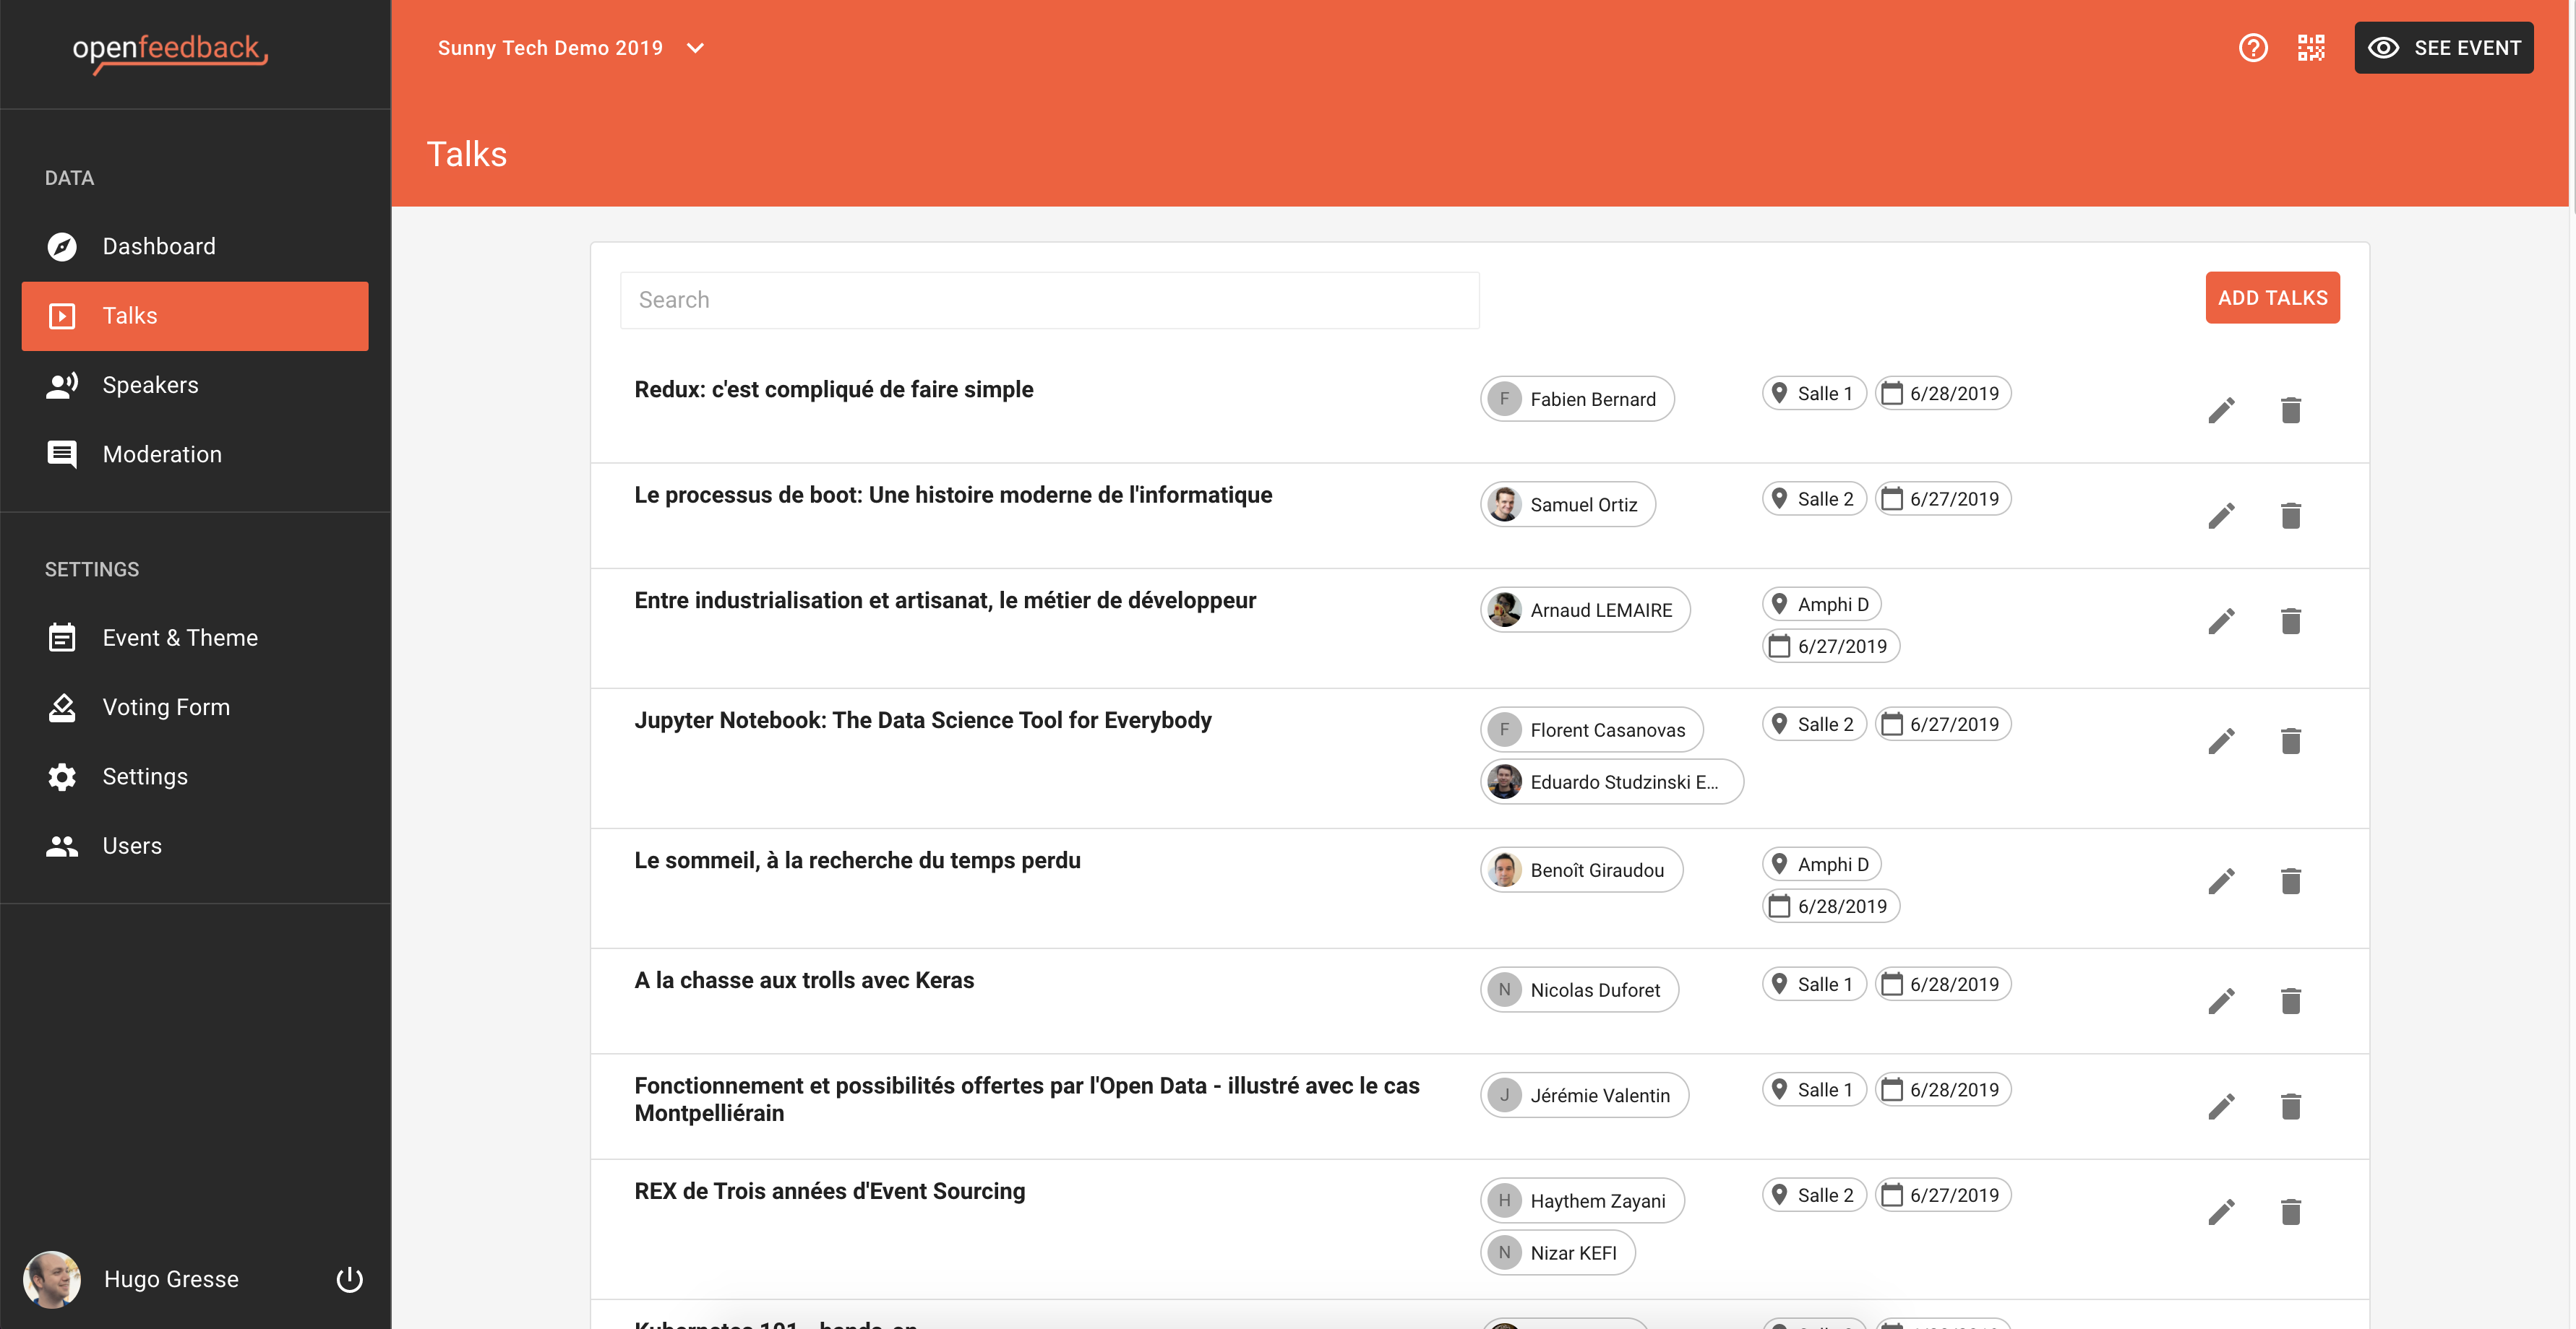Edit the Le sommeil talk
2576x1329 pixels.
pyautogui.click(x=2221, y=881)
